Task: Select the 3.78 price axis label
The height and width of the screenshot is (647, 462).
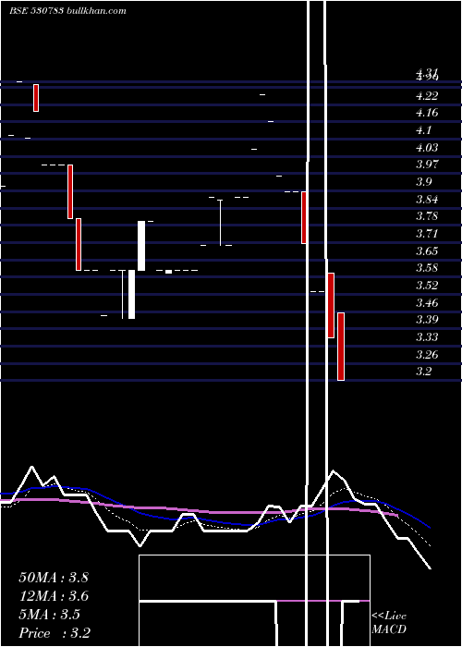Action: pos(427,216)
